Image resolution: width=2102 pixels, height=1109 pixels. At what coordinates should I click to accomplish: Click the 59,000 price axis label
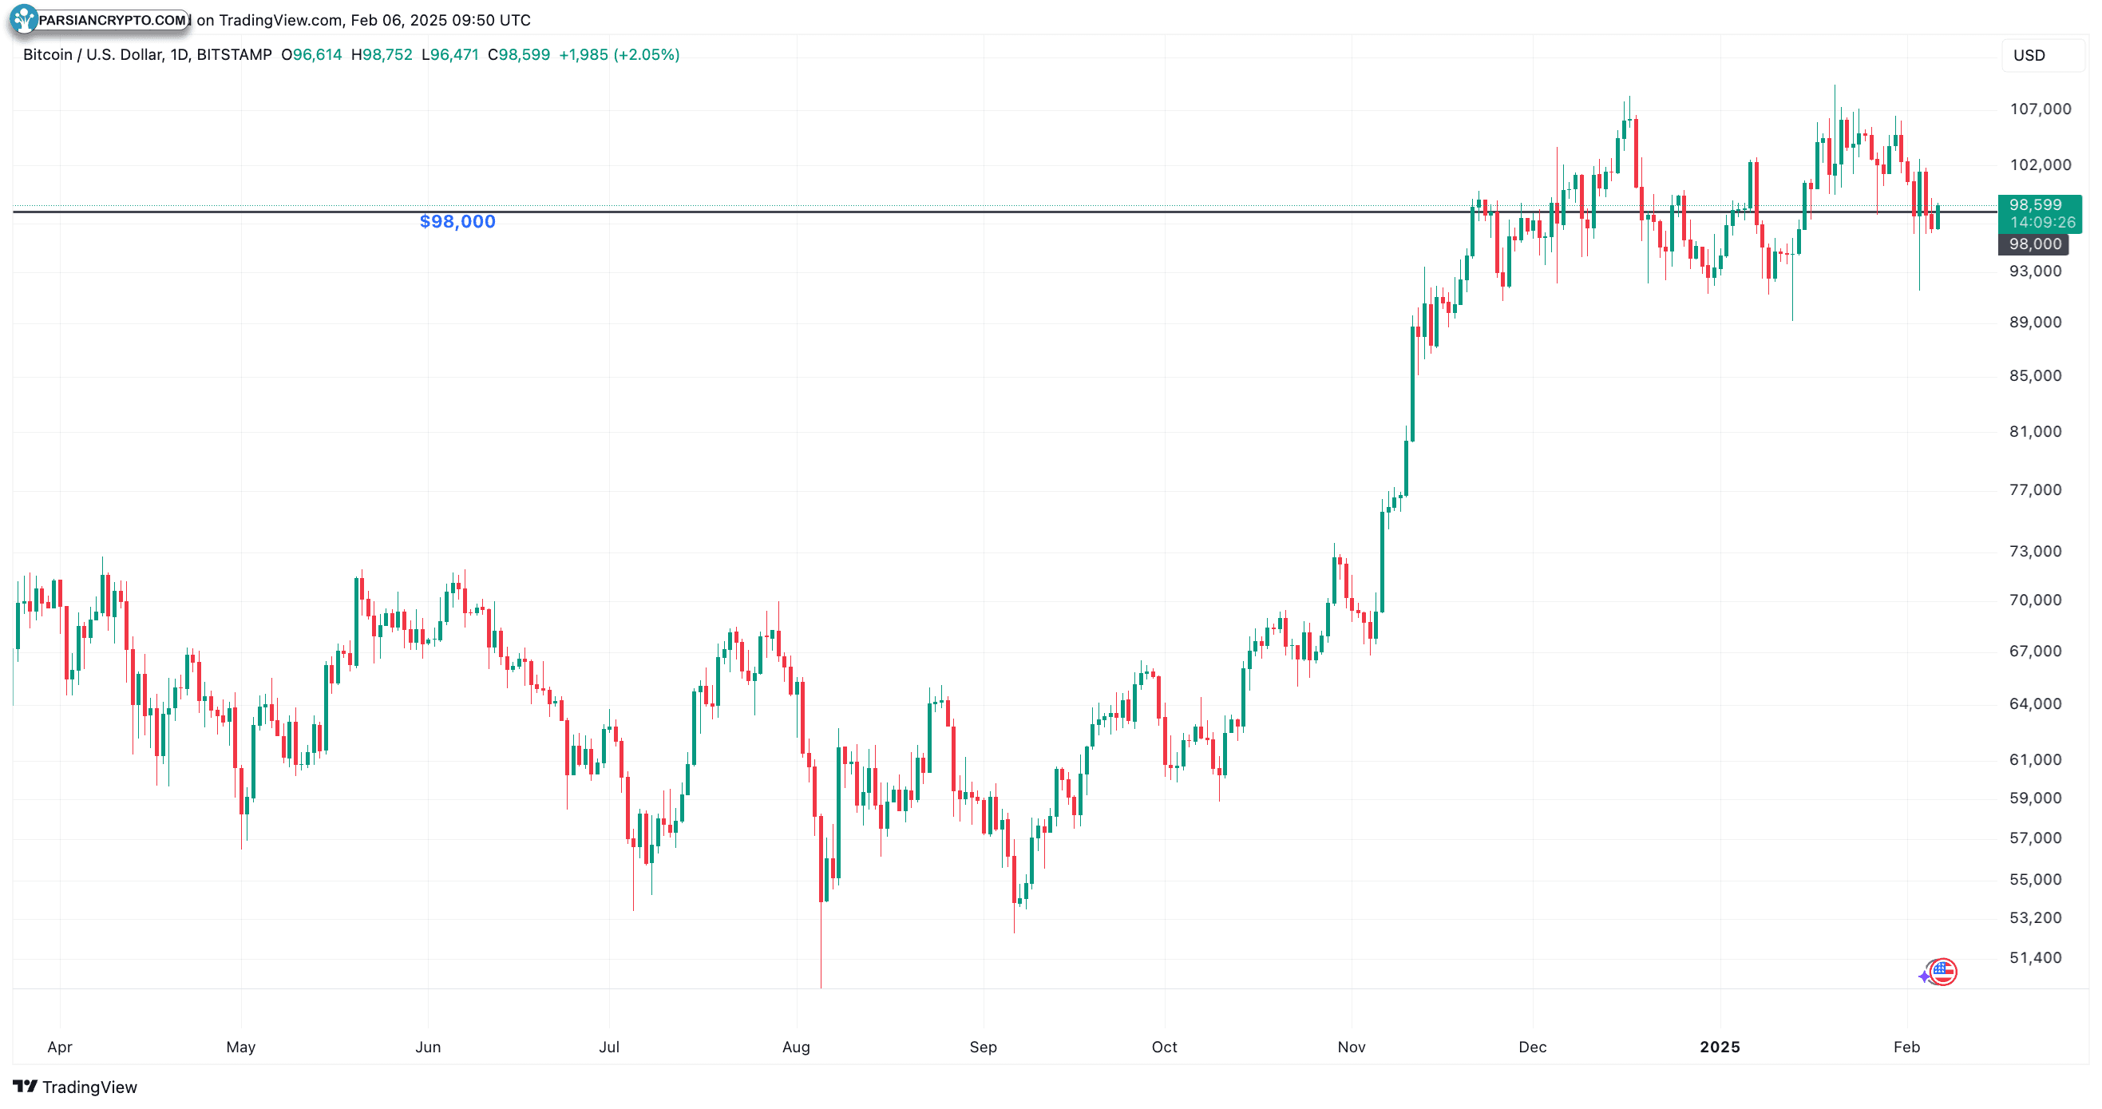pyautogui.click(x=2035, y=799)
